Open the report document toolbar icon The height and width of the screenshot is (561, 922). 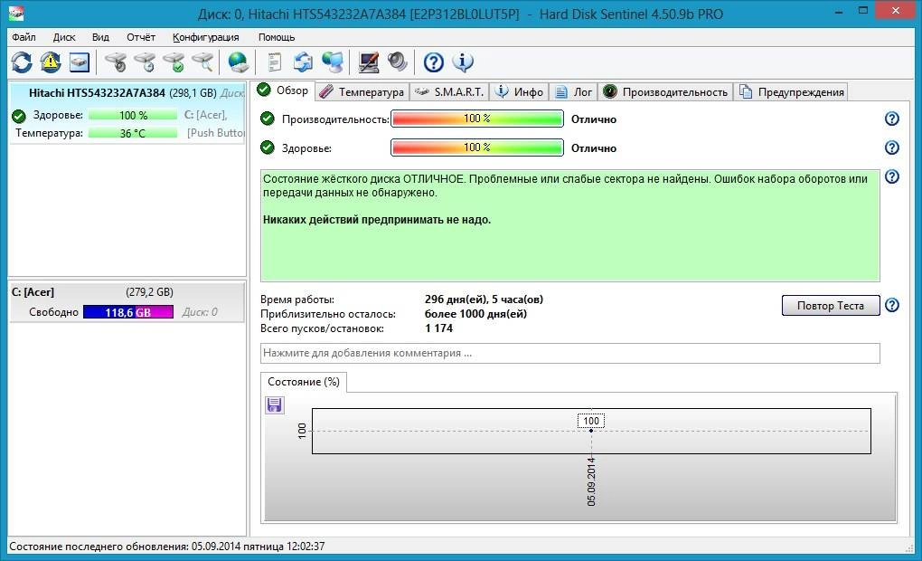coord(274,62)
